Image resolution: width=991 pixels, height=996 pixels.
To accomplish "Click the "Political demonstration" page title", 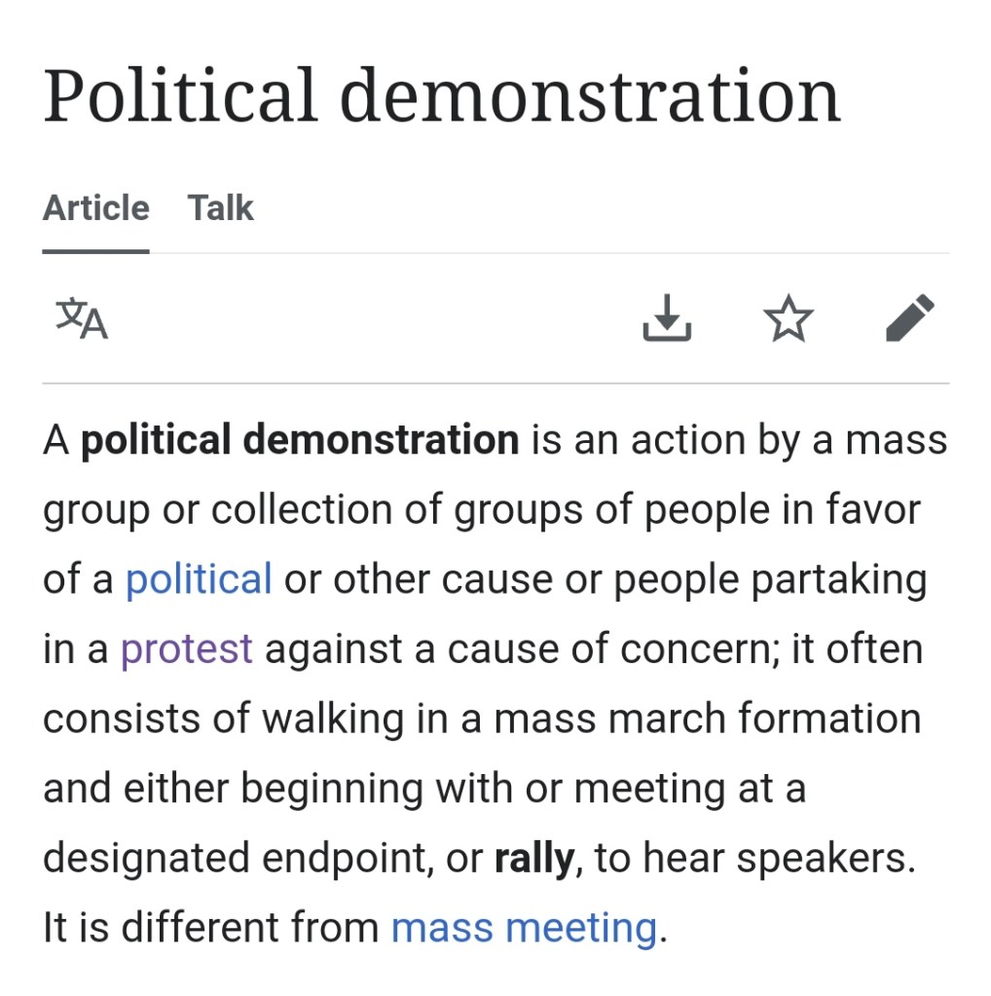I will point(441,95).
